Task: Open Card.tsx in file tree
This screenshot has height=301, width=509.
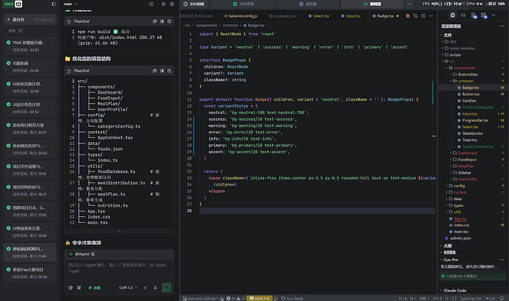Action: click(x=468, y=101)
